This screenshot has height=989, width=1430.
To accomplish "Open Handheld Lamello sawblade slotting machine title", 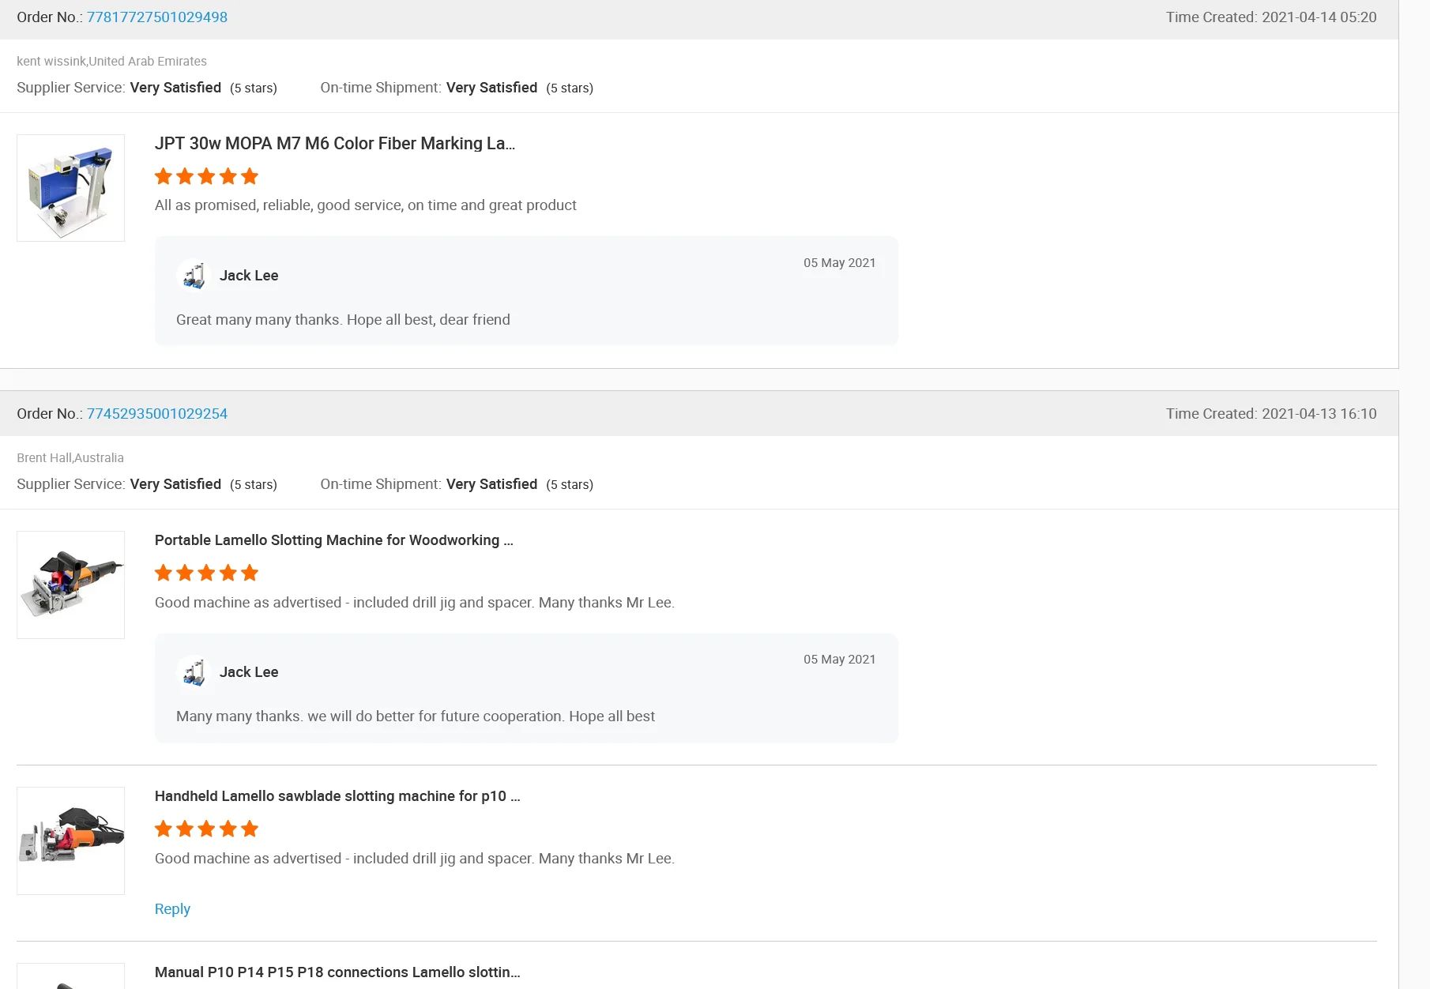I will pyautogui.click(x=337, y=796).
